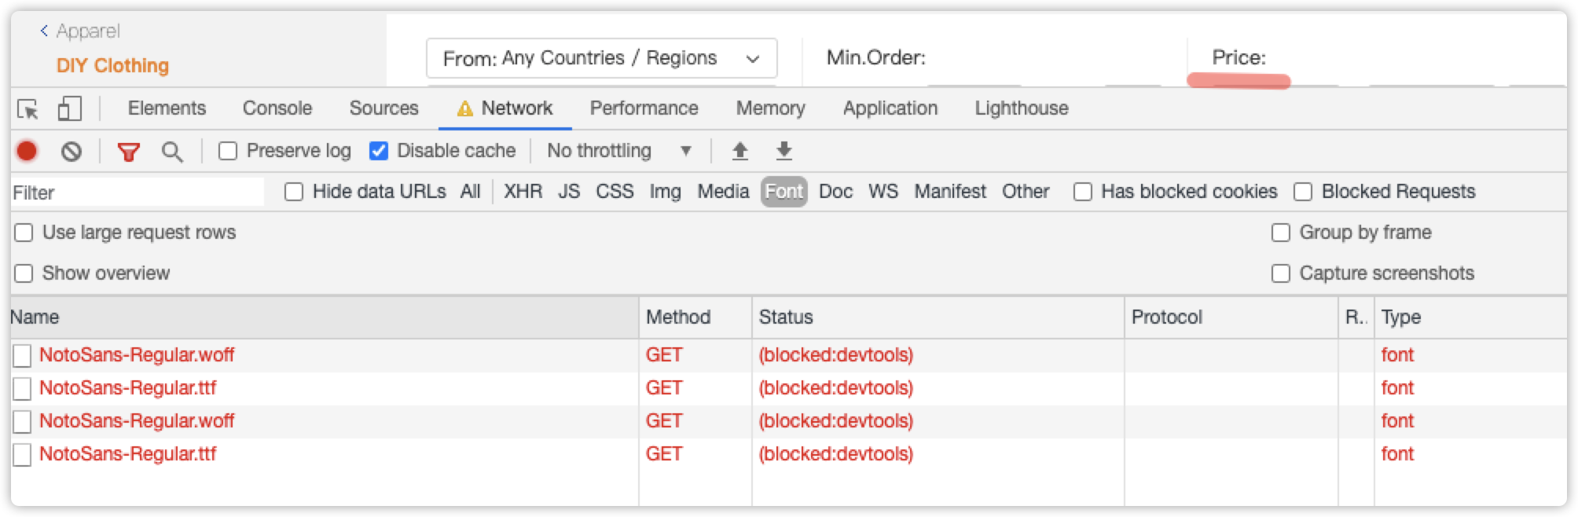Open network search magnifier icon
1578x517 pixels.
(x=172, y=152)
